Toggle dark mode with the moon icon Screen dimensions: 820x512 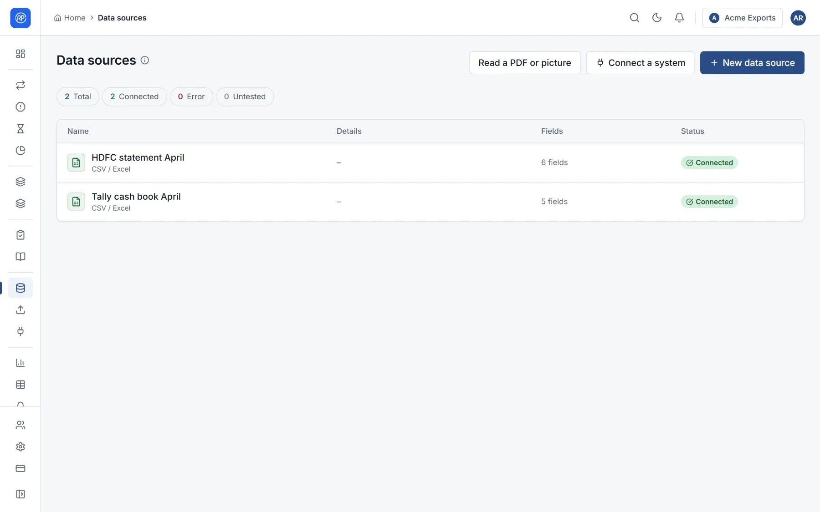[x=657, y=18]
